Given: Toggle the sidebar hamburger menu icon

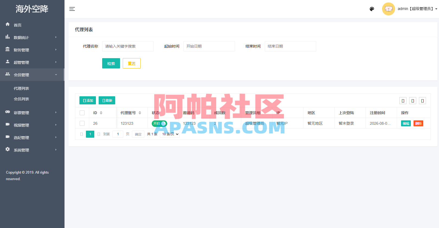Looking at the screenshot, I should [72, 9].
